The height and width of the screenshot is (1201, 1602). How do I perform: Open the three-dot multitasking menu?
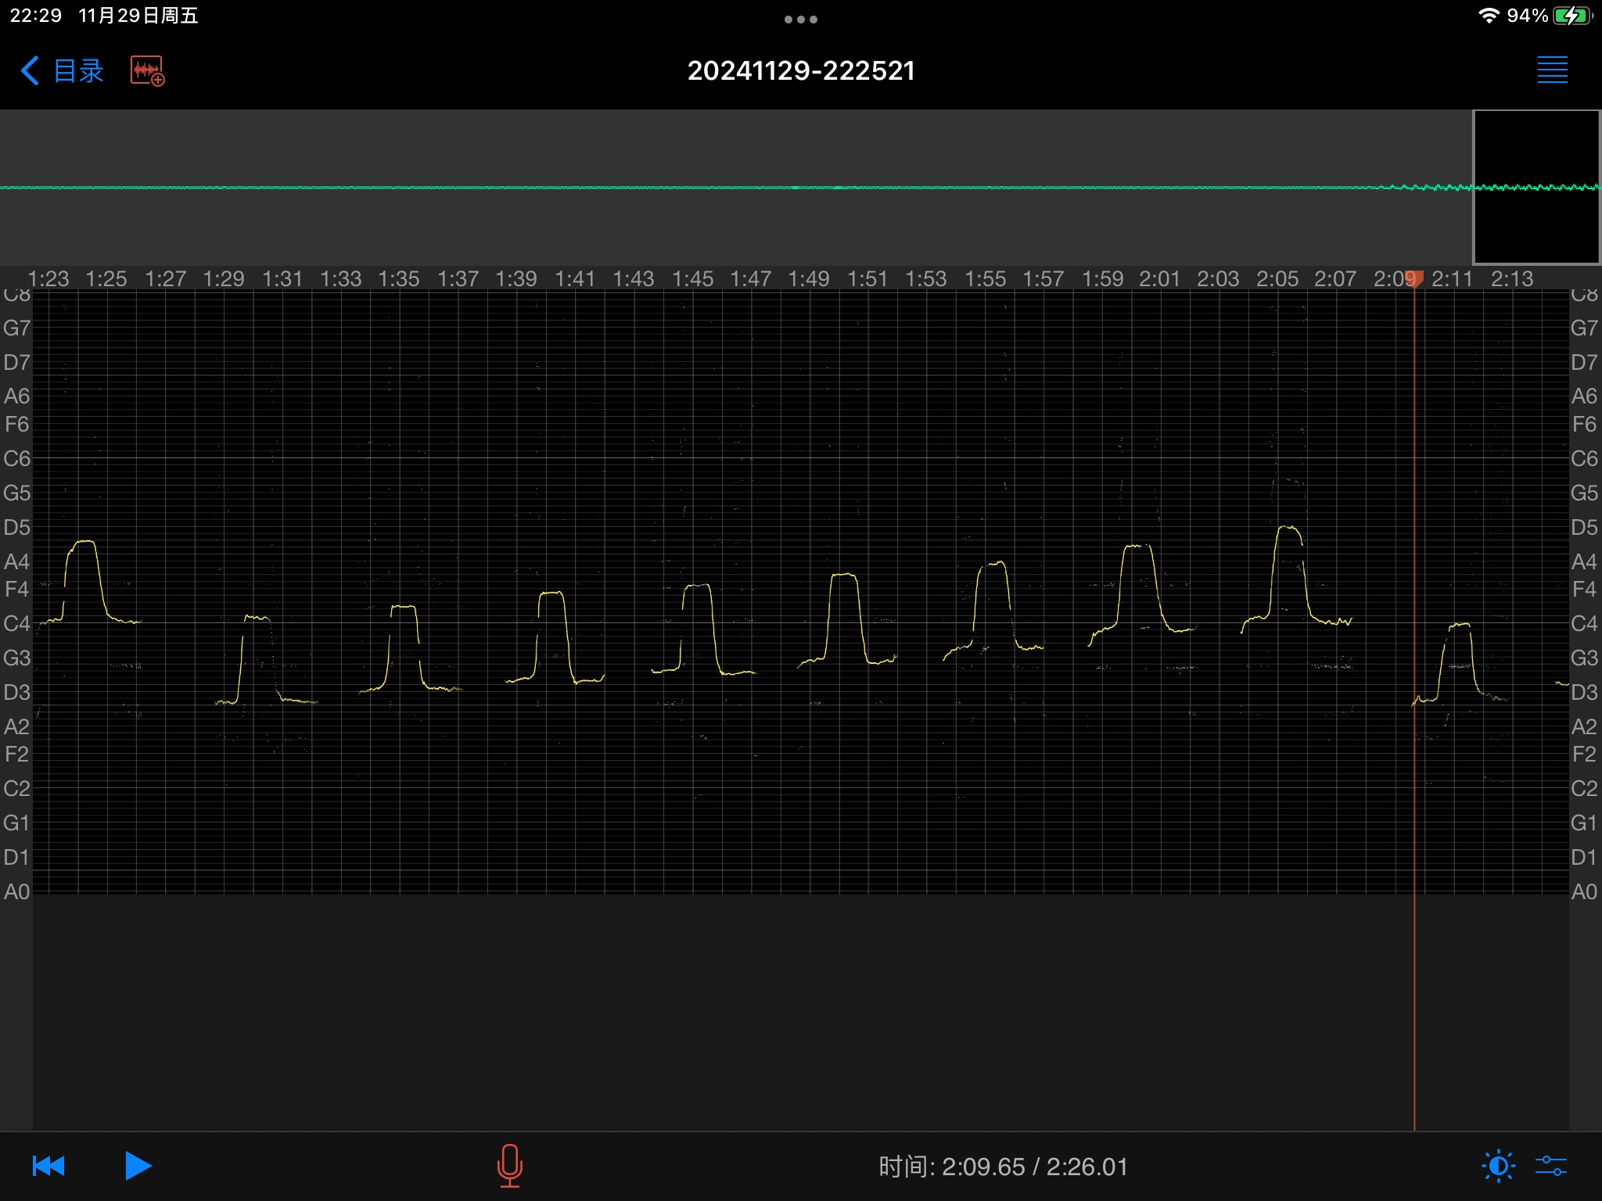tap(801, 20)
